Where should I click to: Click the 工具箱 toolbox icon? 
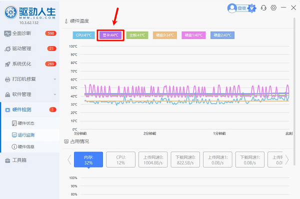tap(7, 160)
